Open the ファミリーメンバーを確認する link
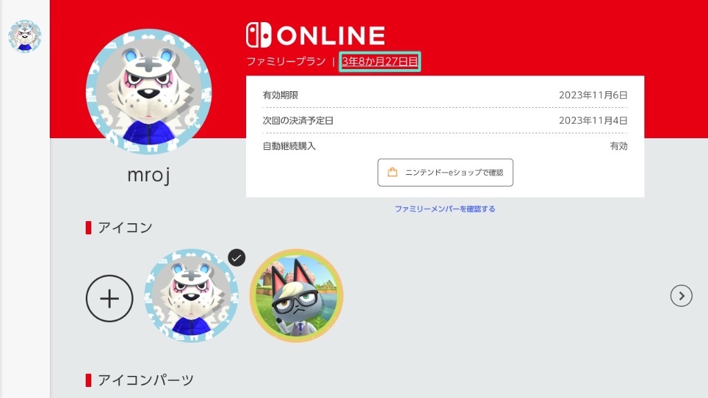The height and width of the screenshot is (398, 708). [445, 209]
